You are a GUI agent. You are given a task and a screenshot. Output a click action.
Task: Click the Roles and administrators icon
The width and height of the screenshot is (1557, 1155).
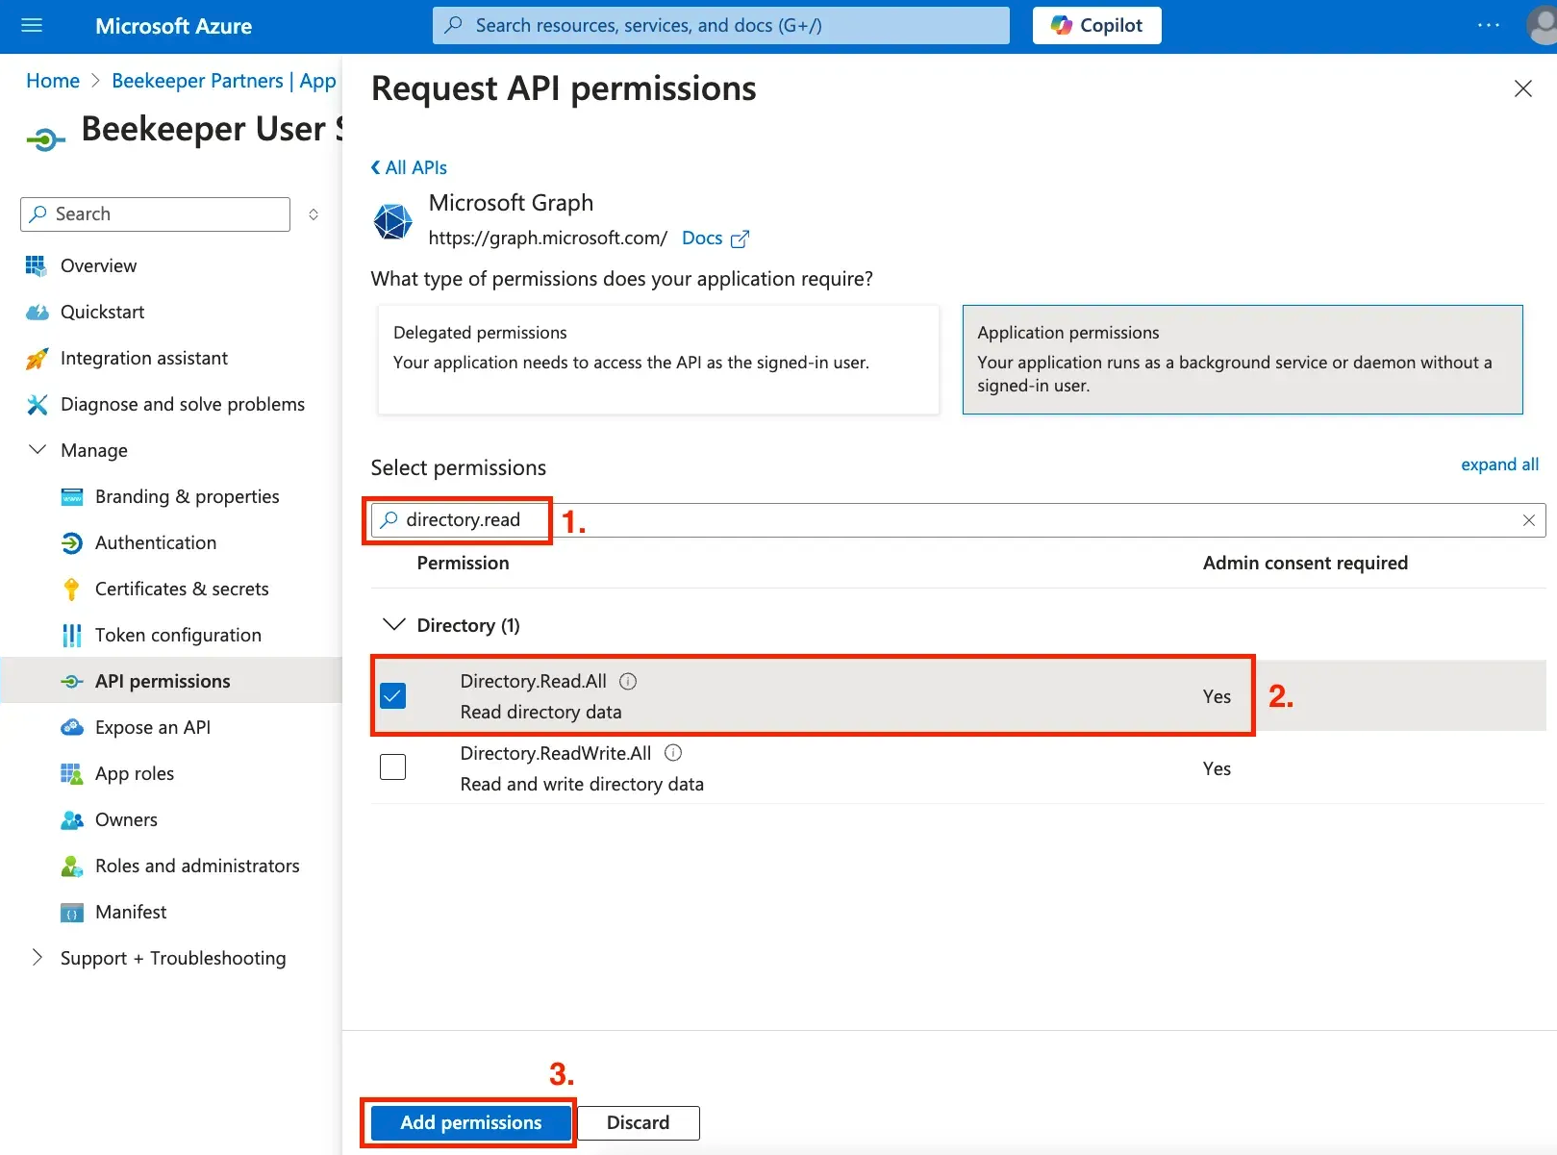pyautogui.click(x=72, y=866)
